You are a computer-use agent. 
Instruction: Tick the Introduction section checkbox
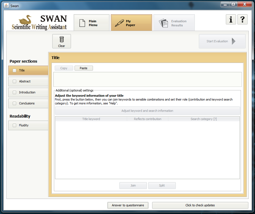click(x=15, y=92)
